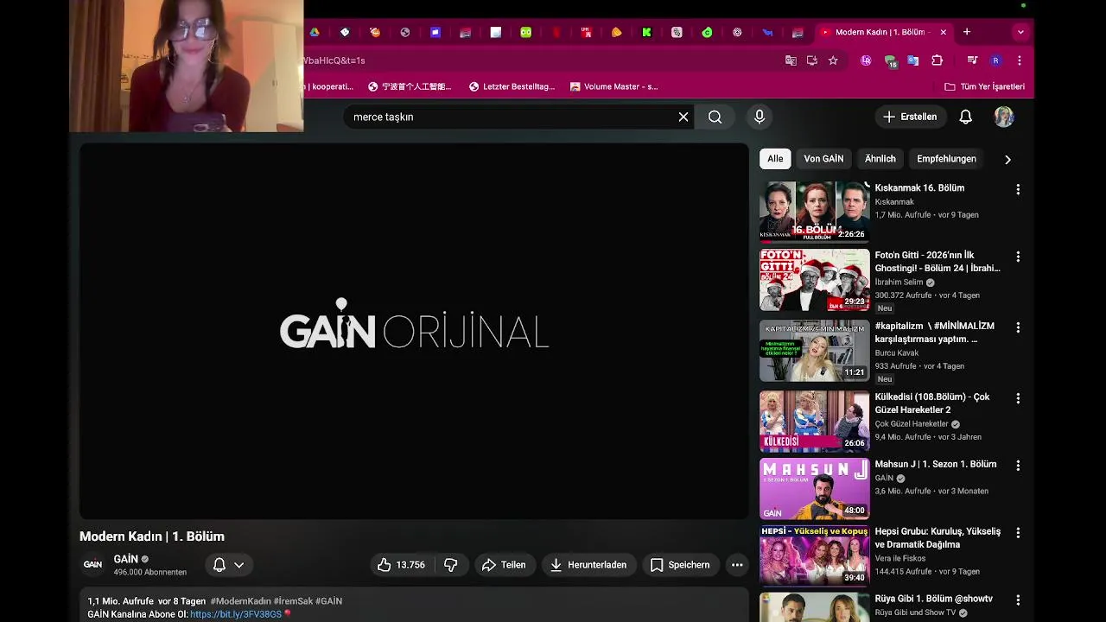
Task: Click the Teilen share button
Action: click(504, 565)
